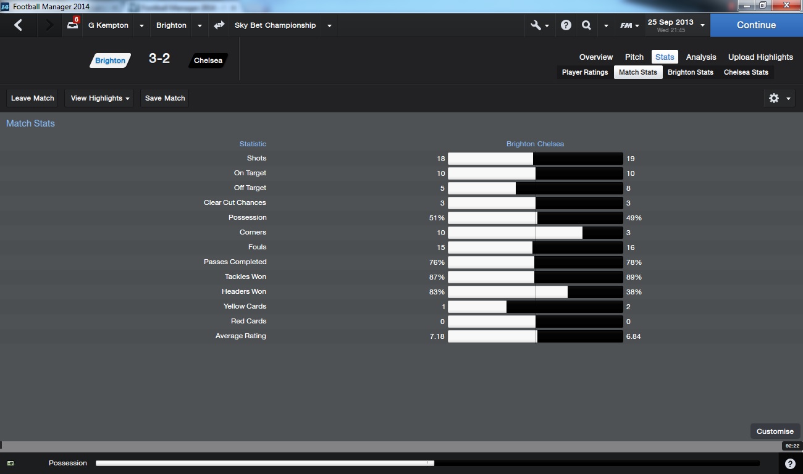Click Save Match button
This screenshot has height=474, width=803.
click(x=165, y=98)
